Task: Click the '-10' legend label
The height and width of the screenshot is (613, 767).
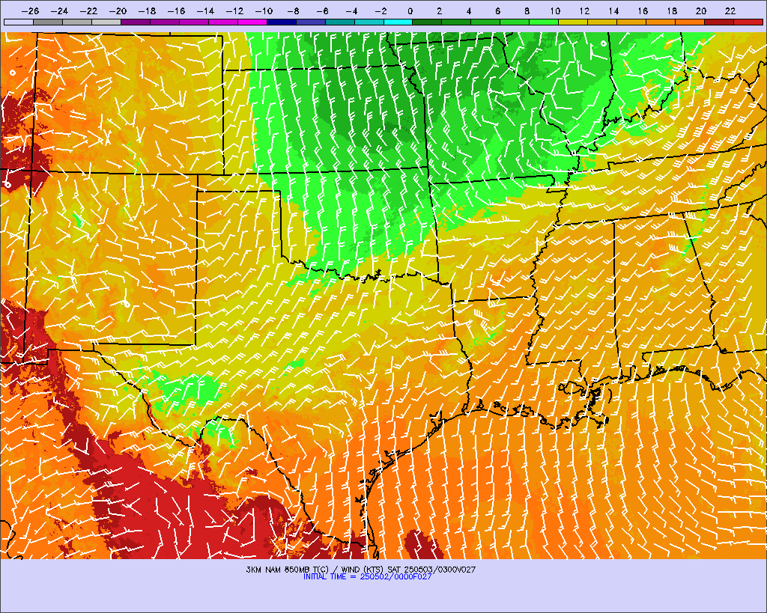Action: point(264,10)
